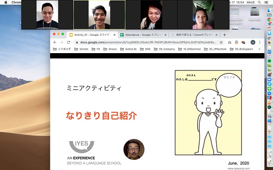Open Spotlight search in menu bar

259,2
